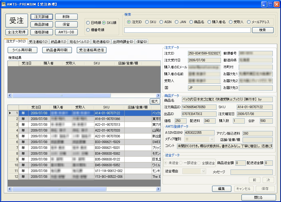Click the 注文詳細 button
The image size is (281, 202).
point(42,17)
